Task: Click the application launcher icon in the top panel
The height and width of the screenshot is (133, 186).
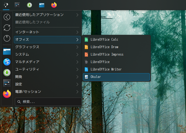Action: tap(6, 5)
